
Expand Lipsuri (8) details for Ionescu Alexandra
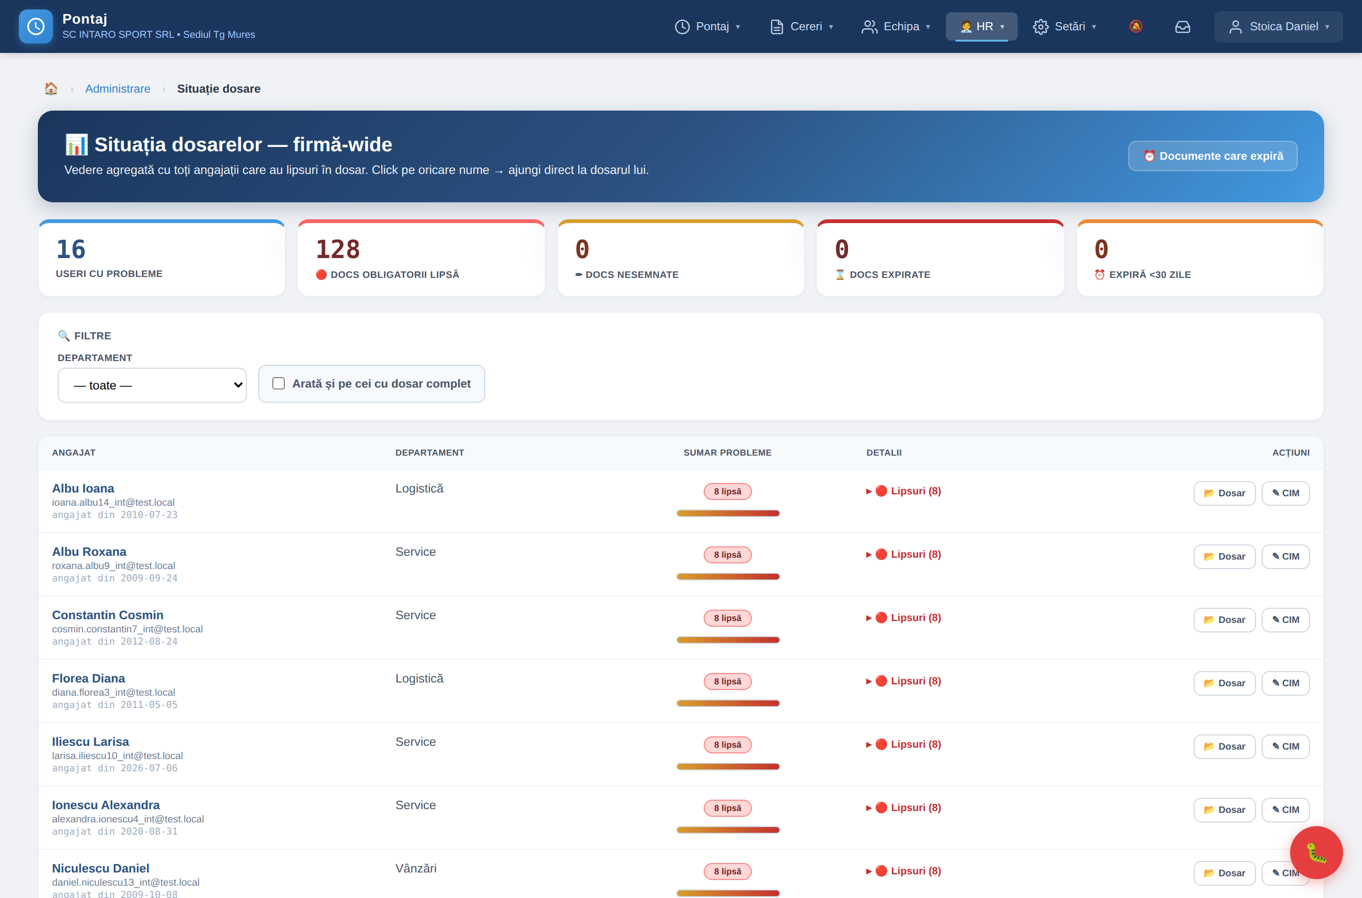[x=904, y=808]
